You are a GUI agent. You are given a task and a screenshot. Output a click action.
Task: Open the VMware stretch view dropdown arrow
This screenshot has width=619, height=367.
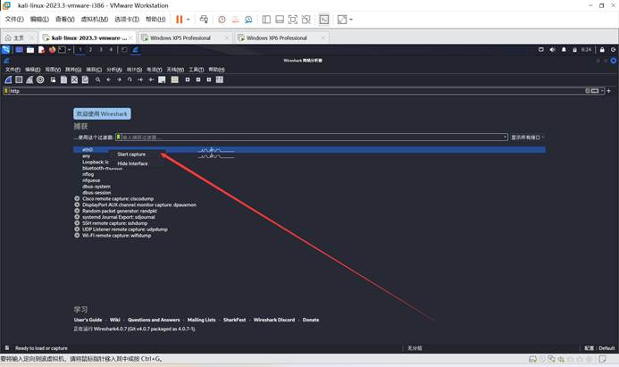coord(350,20)
